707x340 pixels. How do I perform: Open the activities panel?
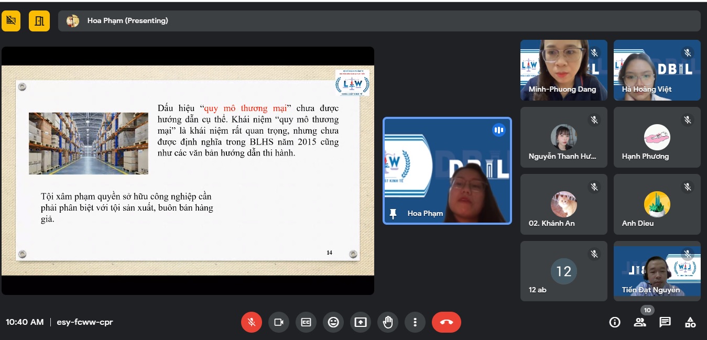coord(690,322)
